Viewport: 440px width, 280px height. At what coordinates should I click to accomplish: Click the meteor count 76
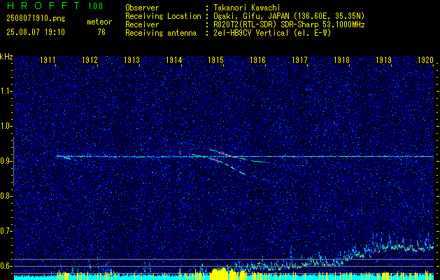pyautogui.click(x=101, y=32)
